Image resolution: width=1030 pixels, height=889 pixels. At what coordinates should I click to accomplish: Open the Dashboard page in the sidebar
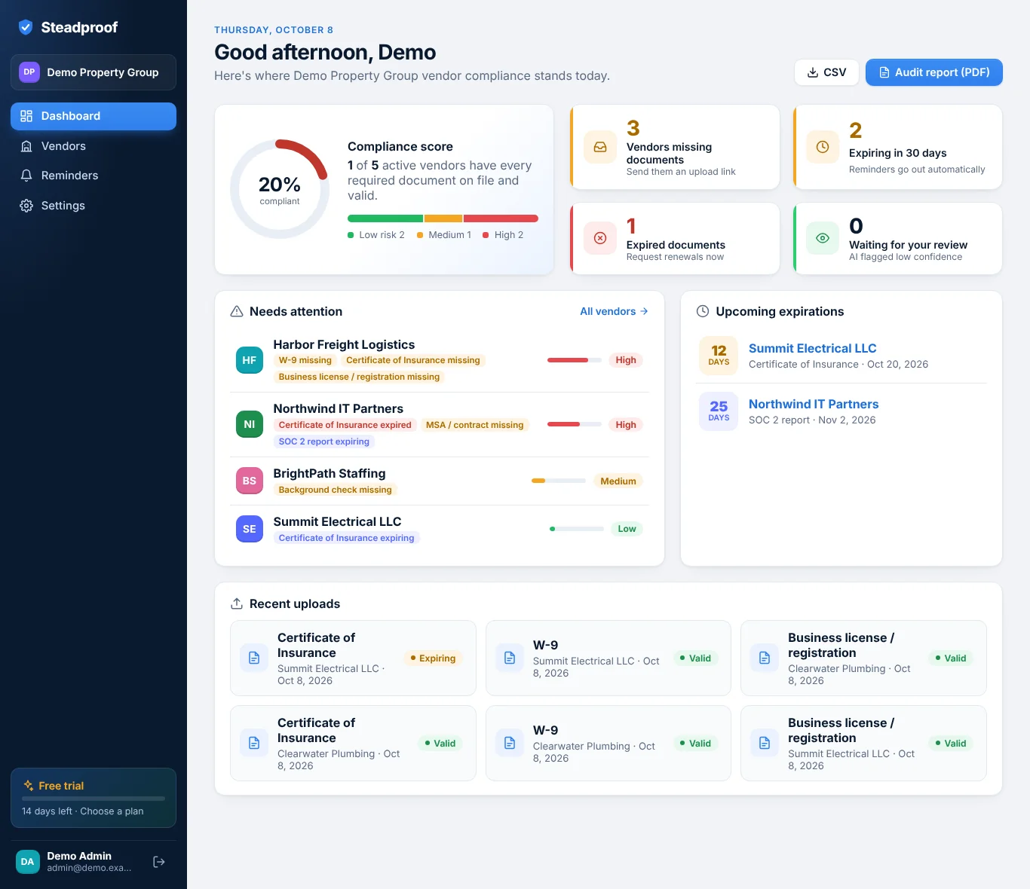[x=93, y=116]
